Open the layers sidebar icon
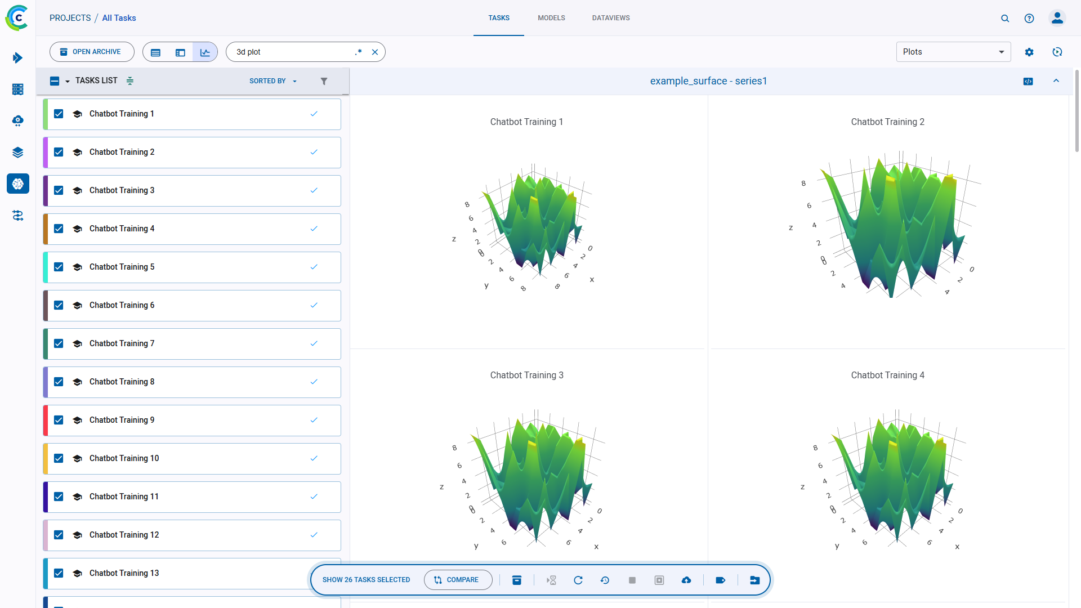The image size is (1081, 608). [17, 152]
